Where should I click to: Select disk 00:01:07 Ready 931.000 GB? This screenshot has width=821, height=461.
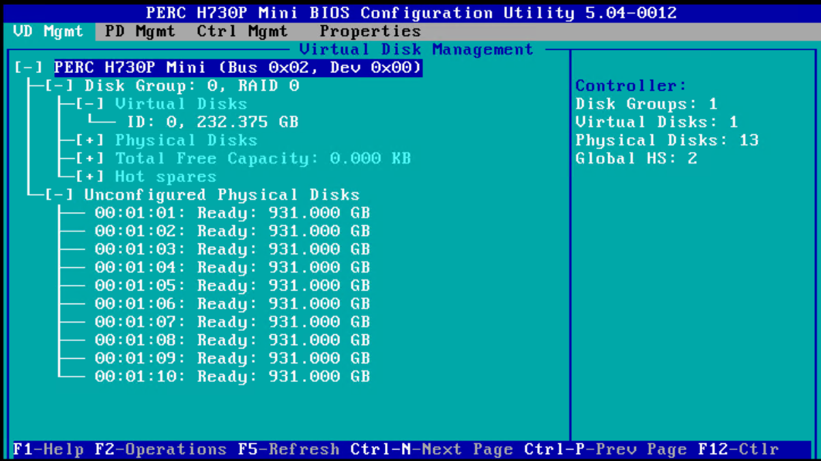[x=232, y=322]
